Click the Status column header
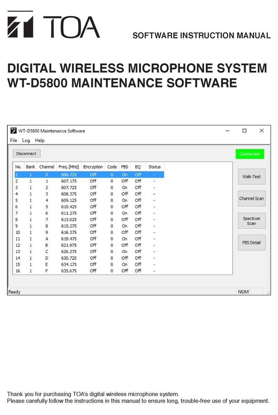278x415 pixels. (x=154, y=167)
